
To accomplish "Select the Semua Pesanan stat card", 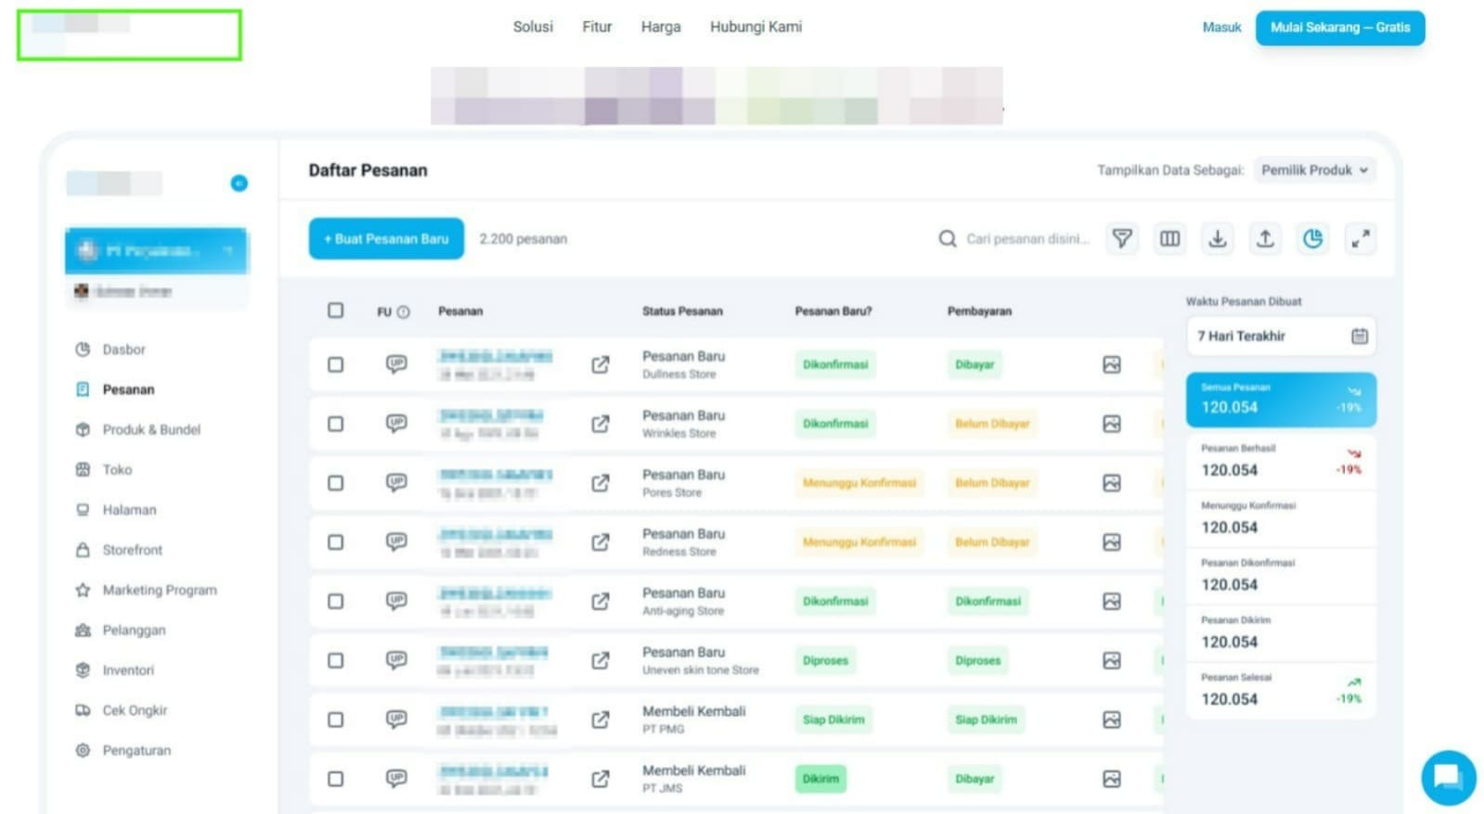I will pyautogui.click(x=1281, y=400).
